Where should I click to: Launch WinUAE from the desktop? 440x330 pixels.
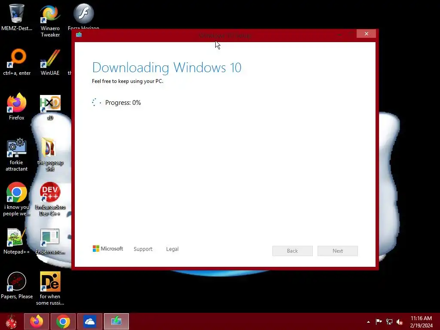pyautogui.click(x=50, y=62)
